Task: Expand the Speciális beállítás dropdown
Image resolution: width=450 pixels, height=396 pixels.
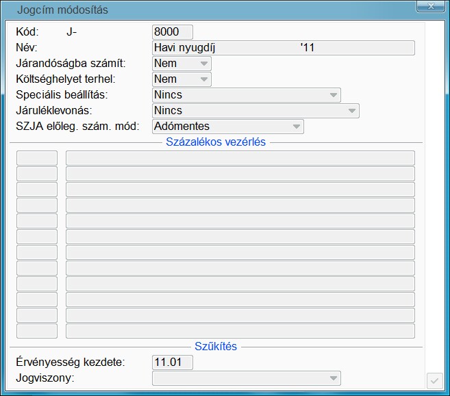Action: point(247,95)
